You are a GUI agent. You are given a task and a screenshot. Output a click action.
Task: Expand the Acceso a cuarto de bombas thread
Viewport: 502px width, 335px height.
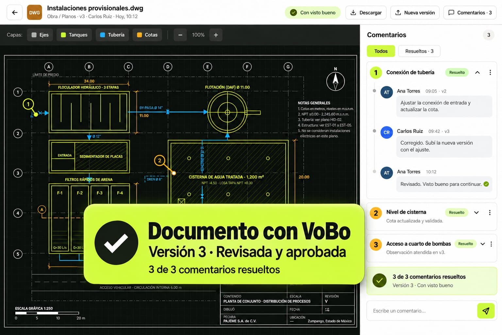click(483, 244)
